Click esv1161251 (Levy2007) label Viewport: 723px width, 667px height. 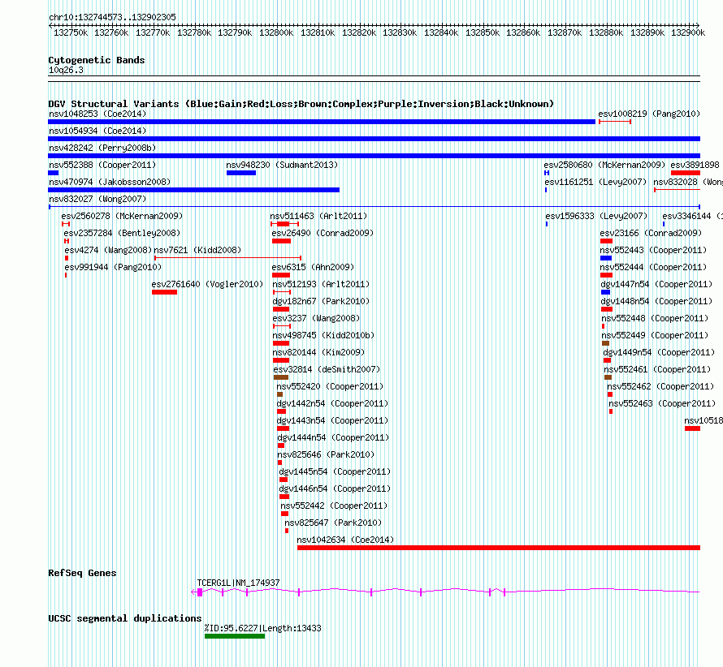pyautogui.click(x=595, y=182)
